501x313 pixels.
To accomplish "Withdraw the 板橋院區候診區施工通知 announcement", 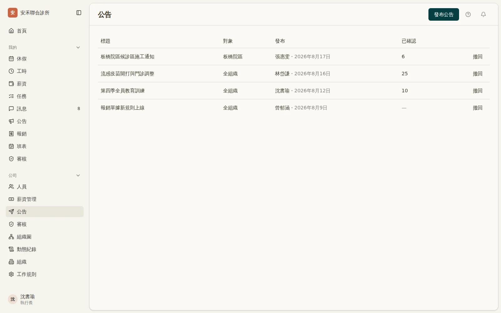I will point(477,57).
